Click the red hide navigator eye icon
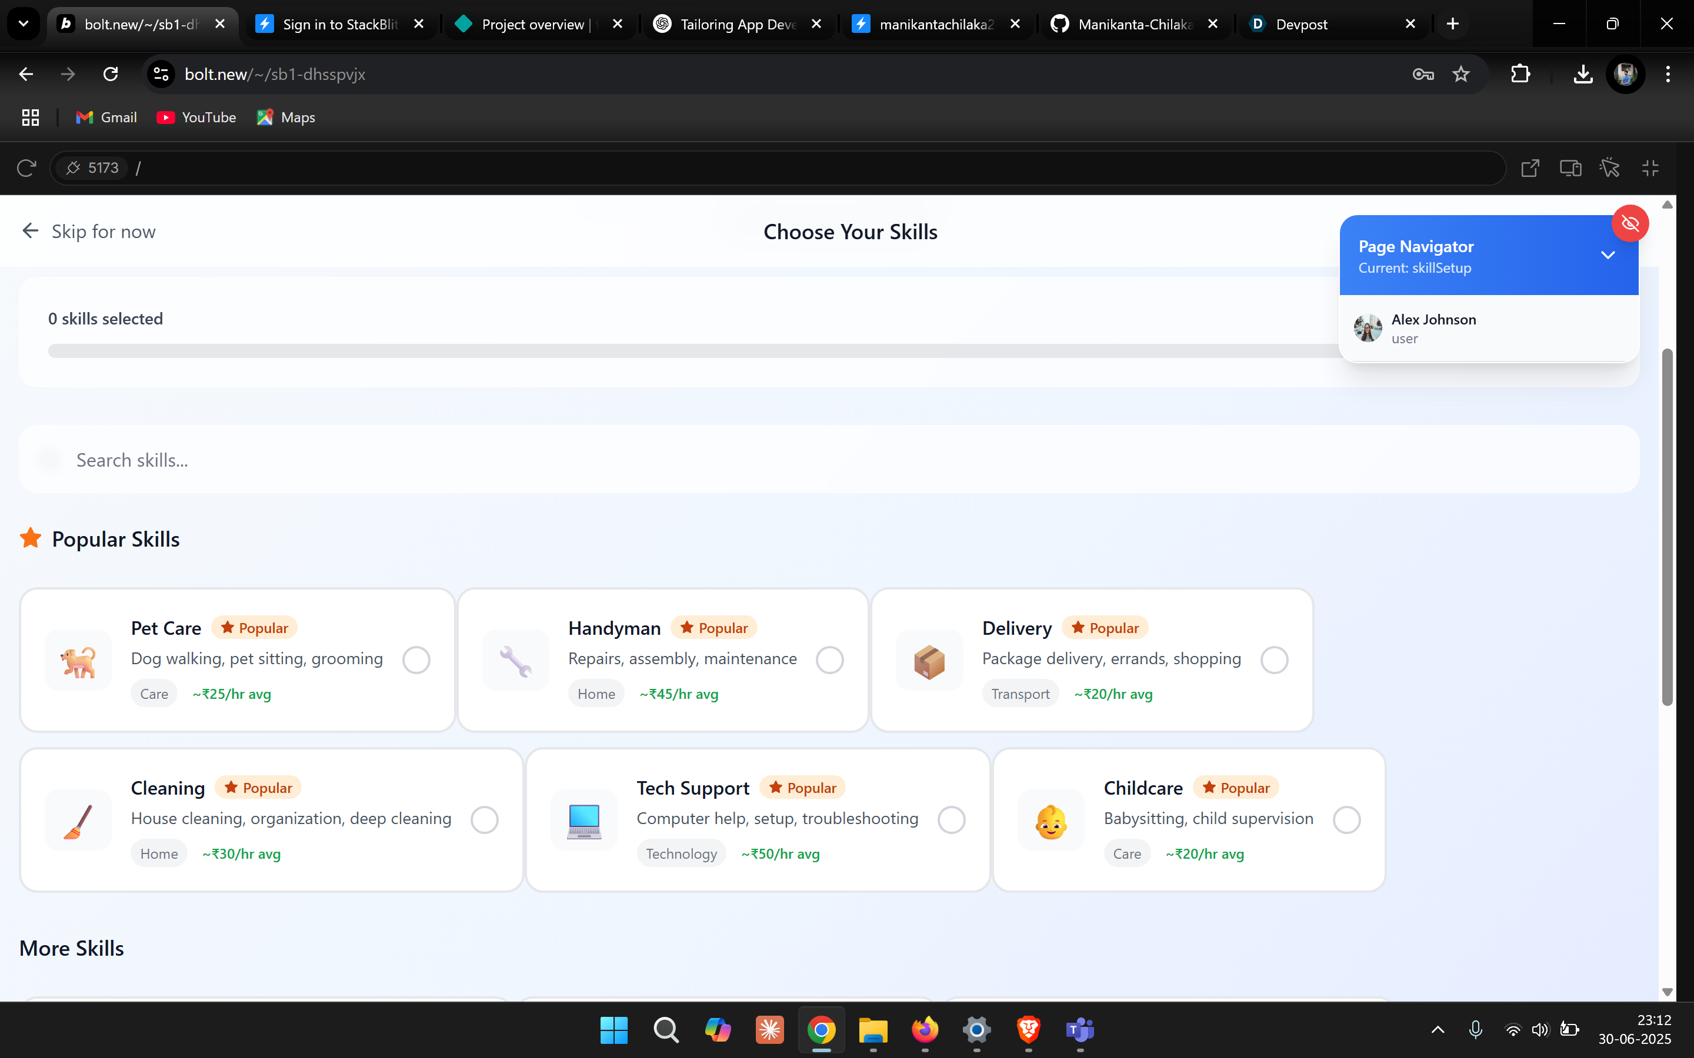Viewport: 1694px width, 1058px height. click(1630, 223)
